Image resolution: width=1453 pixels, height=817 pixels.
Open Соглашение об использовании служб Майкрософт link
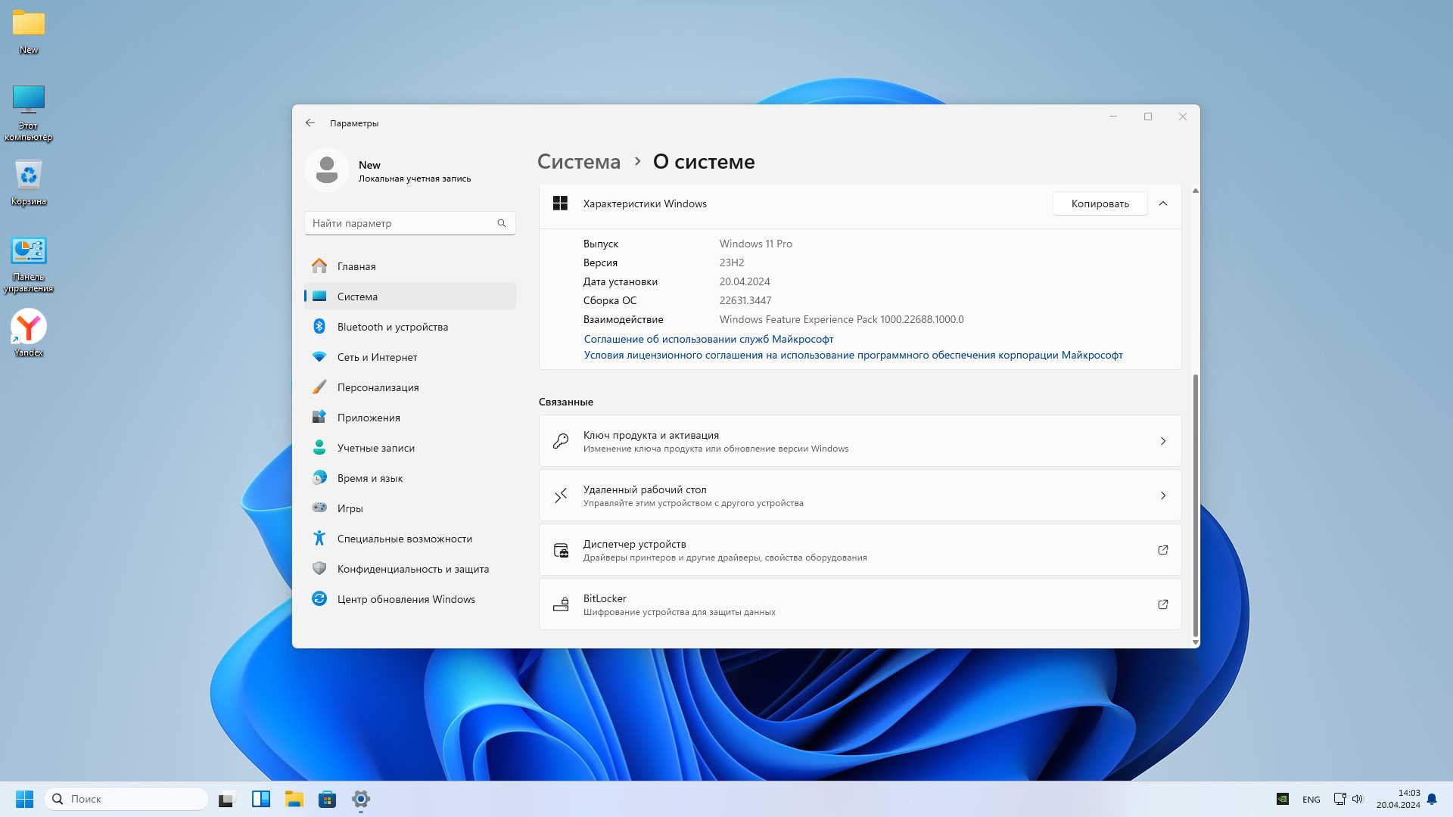(x=708, y=339)
